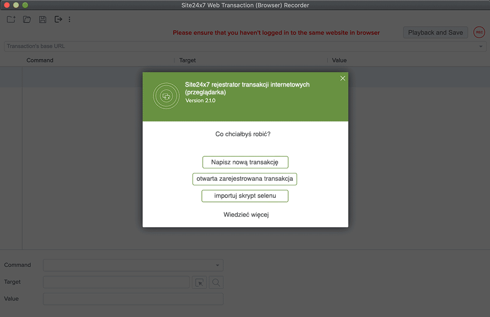Click inside the Value input field
The height and width of the screenshot is (317, 490).
pos(133,299)
